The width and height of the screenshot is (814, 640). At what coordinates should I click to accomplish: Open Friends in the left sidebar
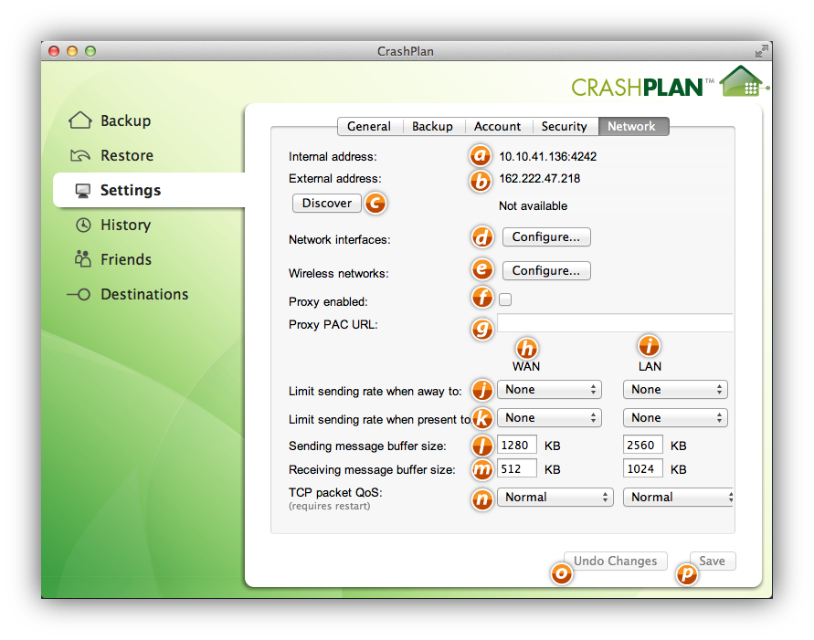[126, 259]
